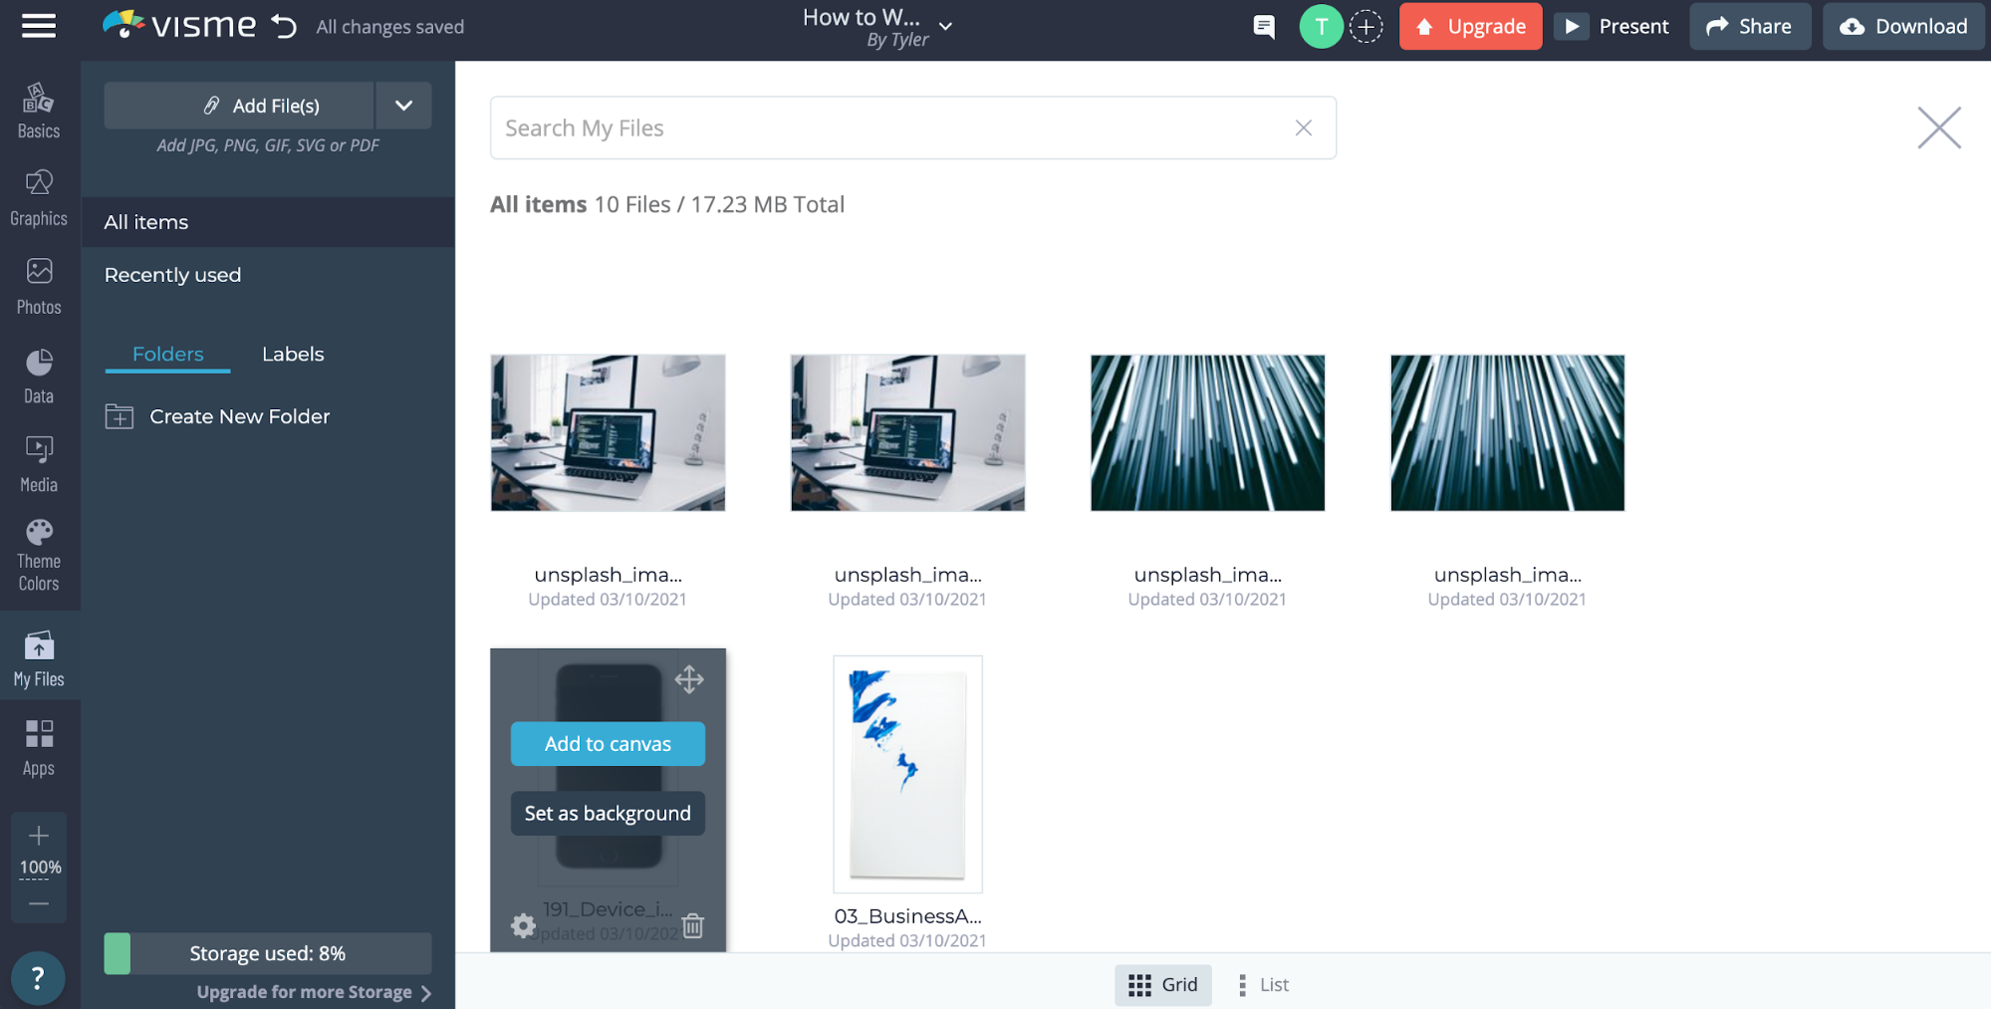Open the Data sidebar panel
This screenshot has height=1010, width=1991.
pos(39,377)
